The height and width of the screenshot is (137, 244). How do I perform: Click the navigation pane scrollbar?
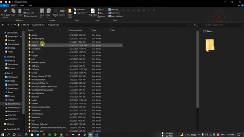pyautogui.click(x=23, y=72)
